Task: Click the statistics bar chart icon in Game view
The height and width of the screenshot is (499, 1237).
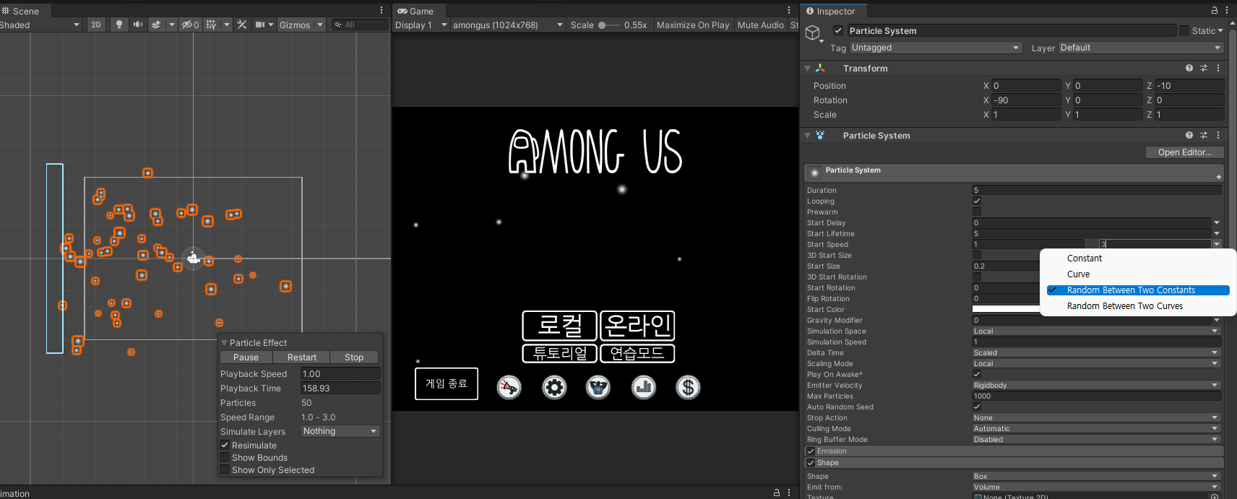Action: [x=644, y=388]
